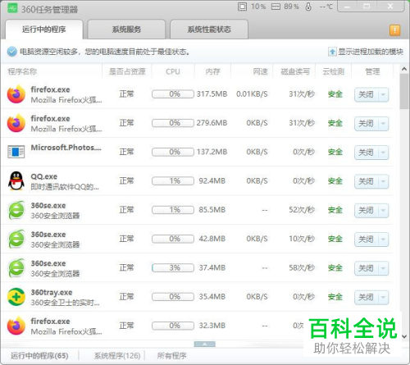This screenshot has width=410, height=365.
Task: Sort by the 磁盘读写 column header
Action: click(295, 71)
